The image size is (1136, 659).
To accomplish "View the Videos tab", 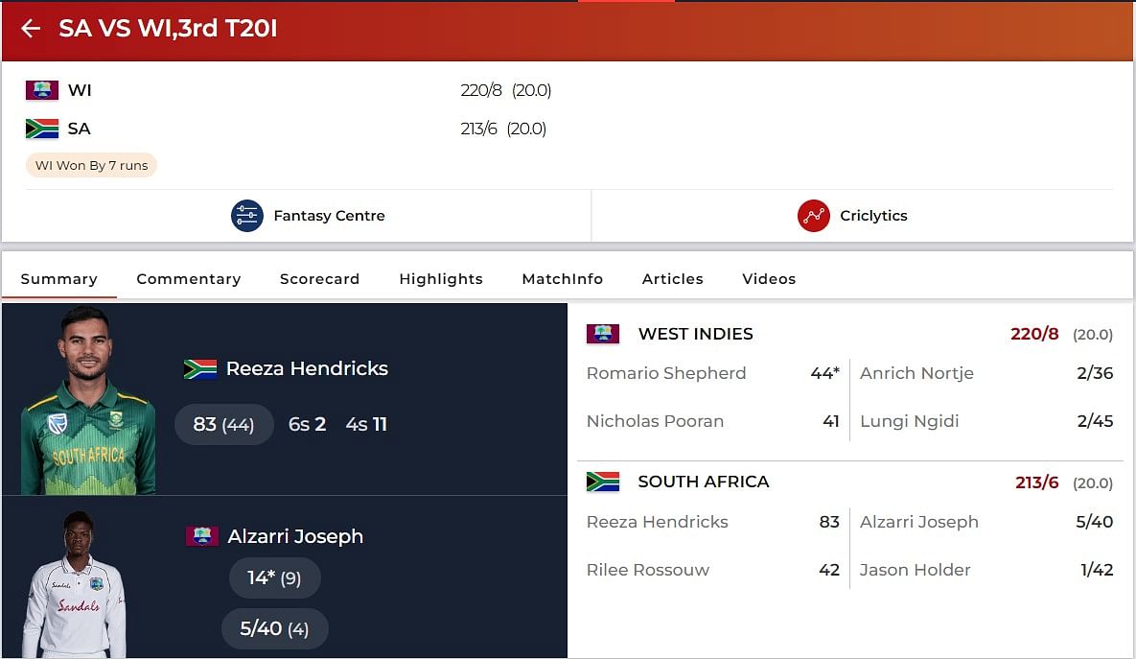I will (x=769, y=279).
